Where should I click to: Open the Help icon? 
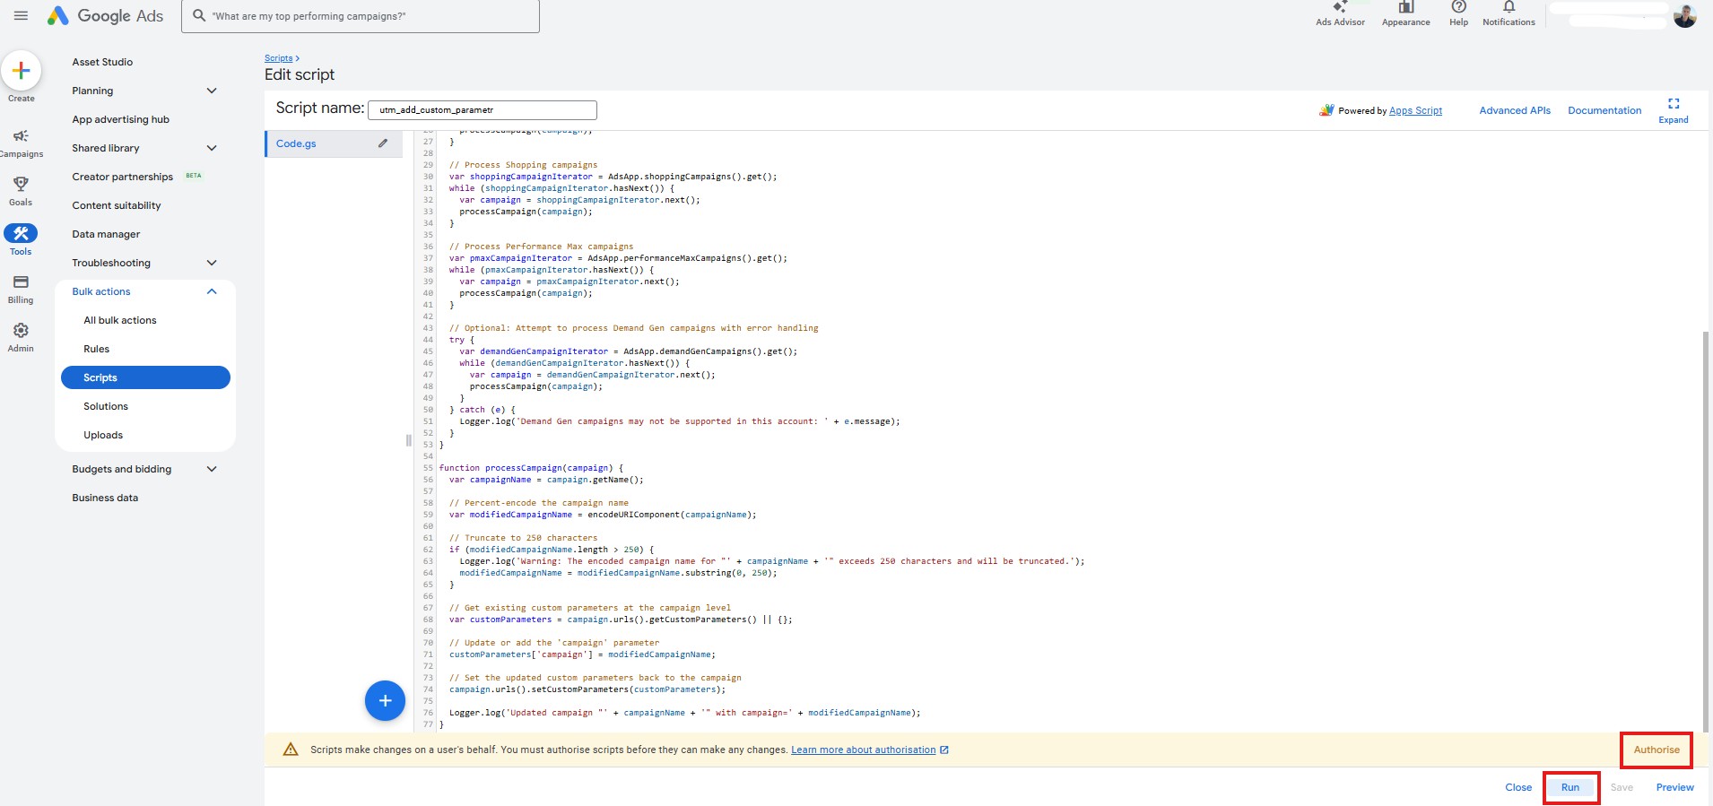point(1458,9)
